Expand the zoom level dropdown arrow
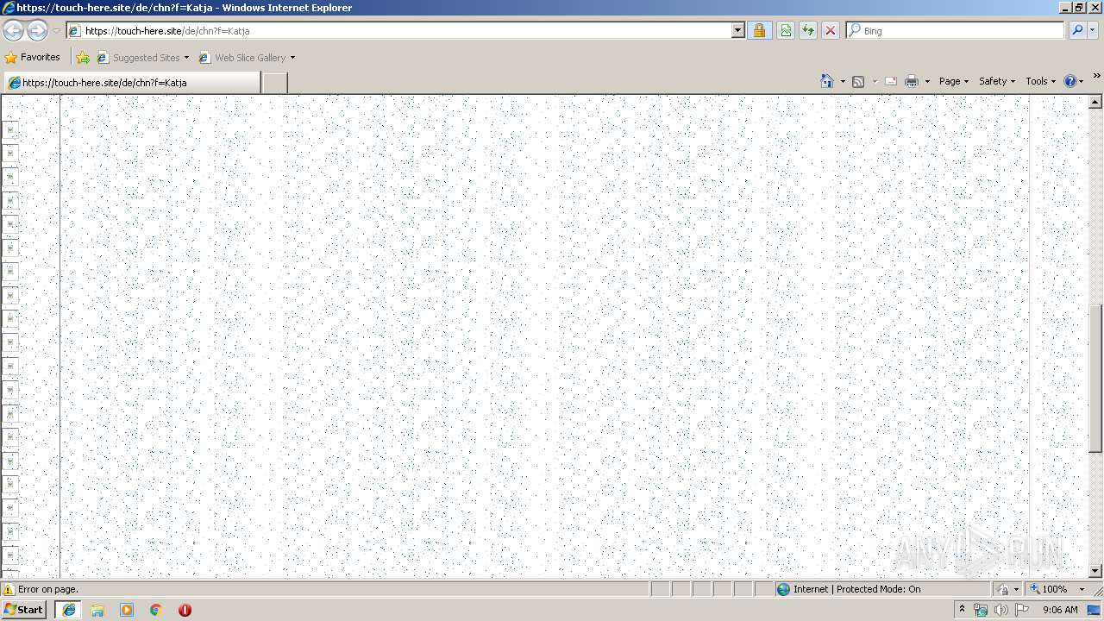The width and height of the screenshot is (1104, 621). pyautogui.click(x=1082, y=589)
